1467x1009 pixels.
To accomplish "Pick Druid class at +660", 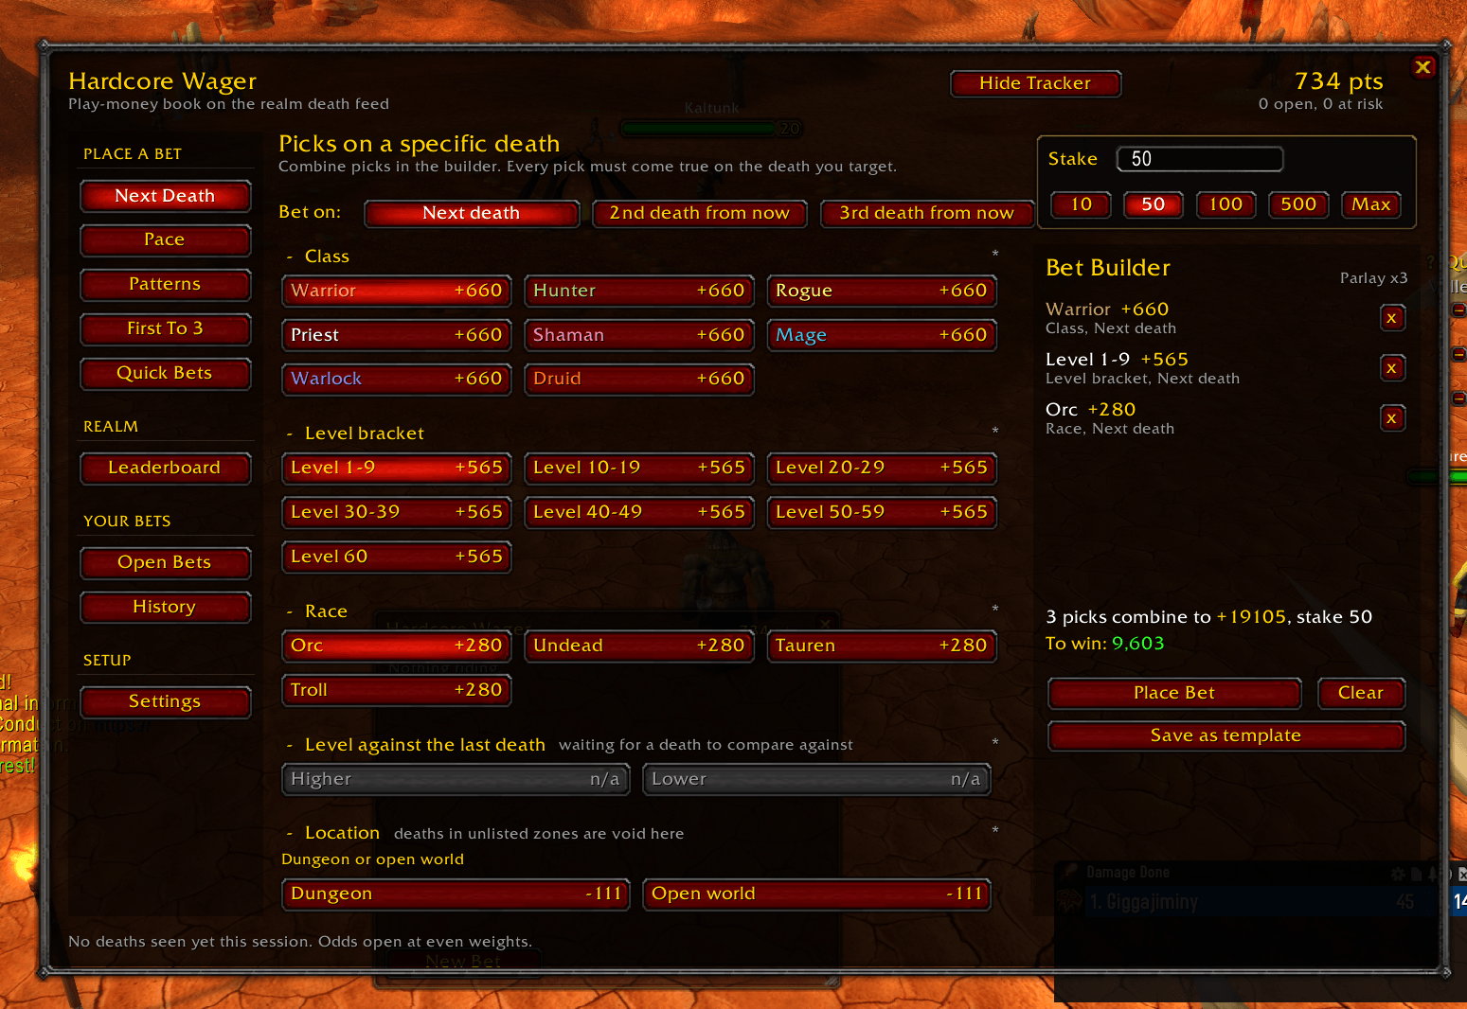I will click(x=639, y=380).
